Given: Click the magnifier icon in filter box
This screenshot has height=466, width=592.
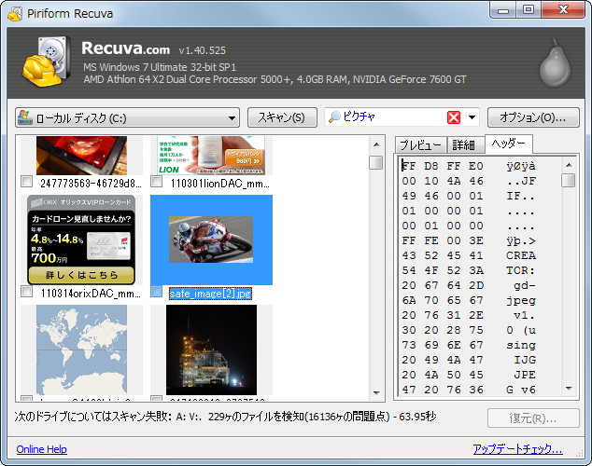Looking at the screenshot, I should coord(334,117).
